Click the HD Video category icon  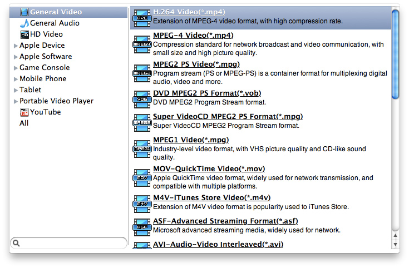click(24, 34)
